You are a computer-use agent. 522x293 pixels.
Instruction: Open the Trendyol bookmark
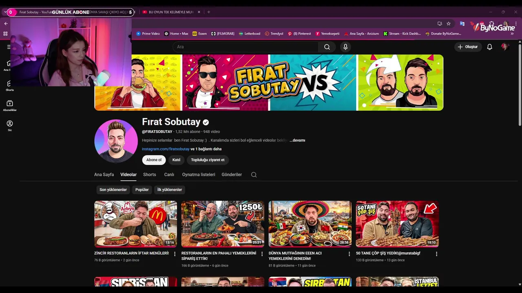pos(274,34)
